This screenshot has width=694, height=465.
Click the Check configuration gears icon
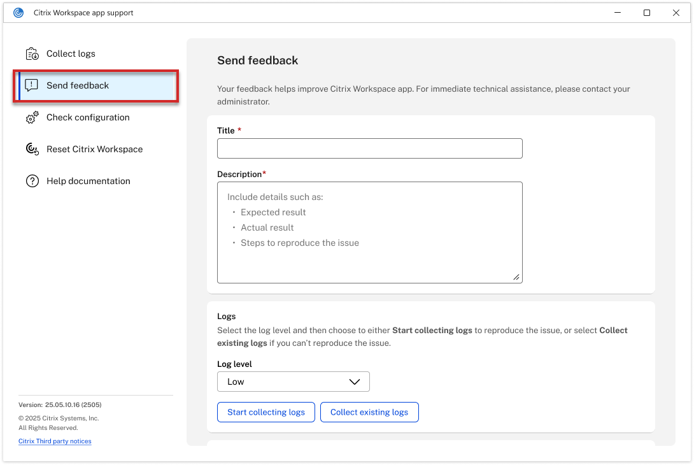pyautogui.click(x=32, y=117)
